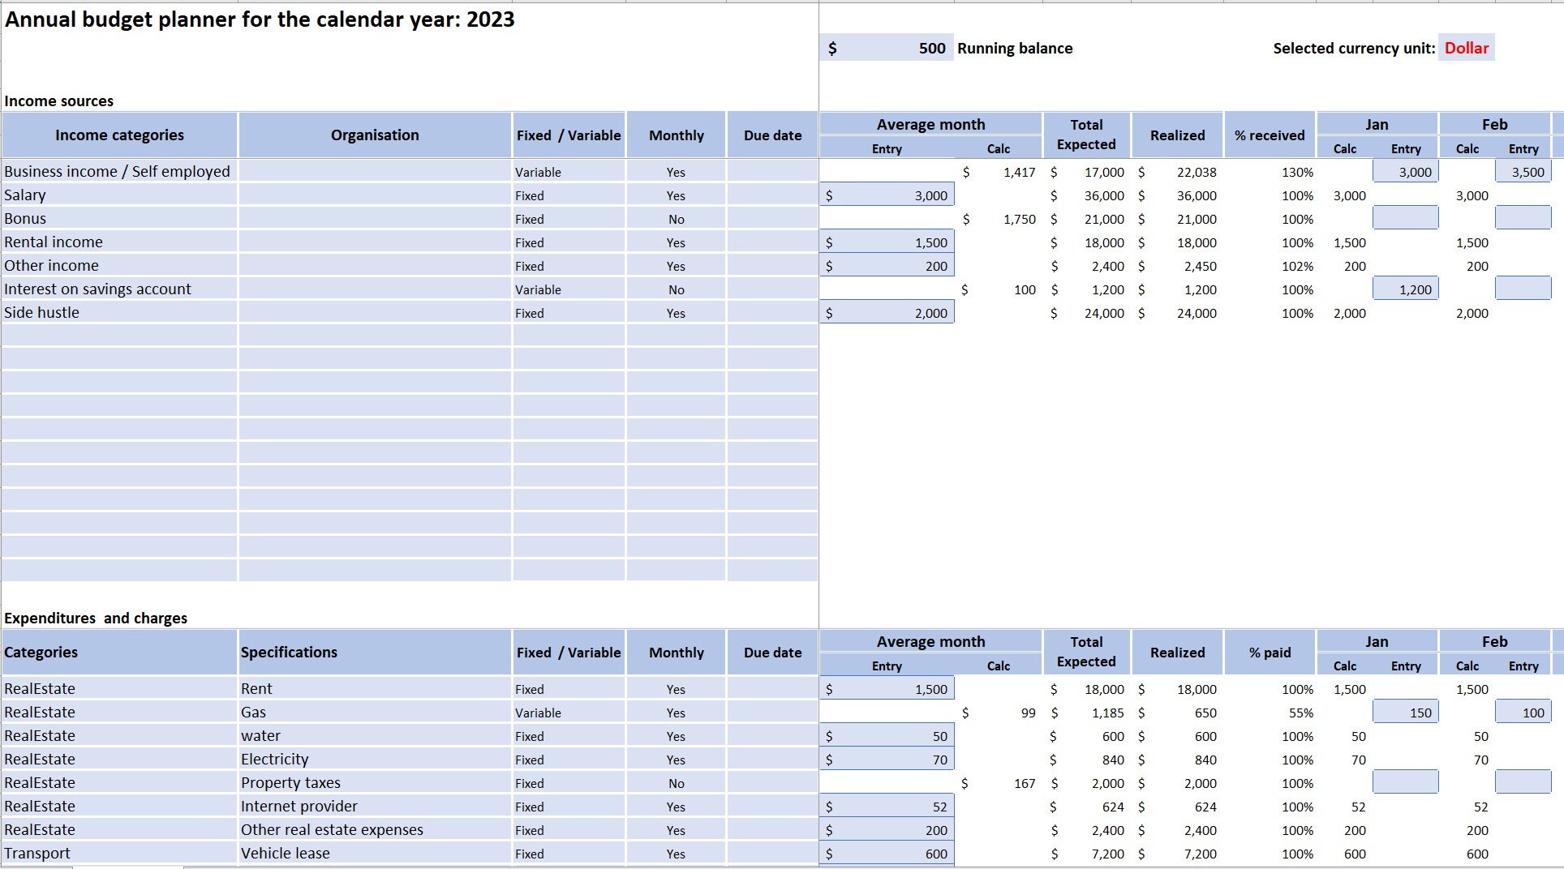This screenshot has width=1564, height=869.
Task: Select the Gas specification cell
Action: click(375, 712)
